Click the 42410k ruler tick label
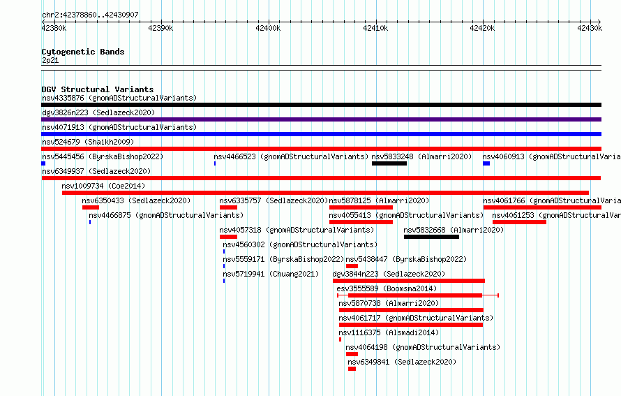Viewport: 621px width, 396px height. point(375,28)
